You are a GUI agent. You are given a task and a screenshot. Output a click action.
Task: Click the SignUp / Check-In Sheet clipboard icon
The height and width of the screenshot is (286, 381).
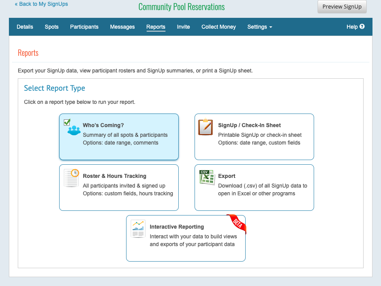click(205, 127)
